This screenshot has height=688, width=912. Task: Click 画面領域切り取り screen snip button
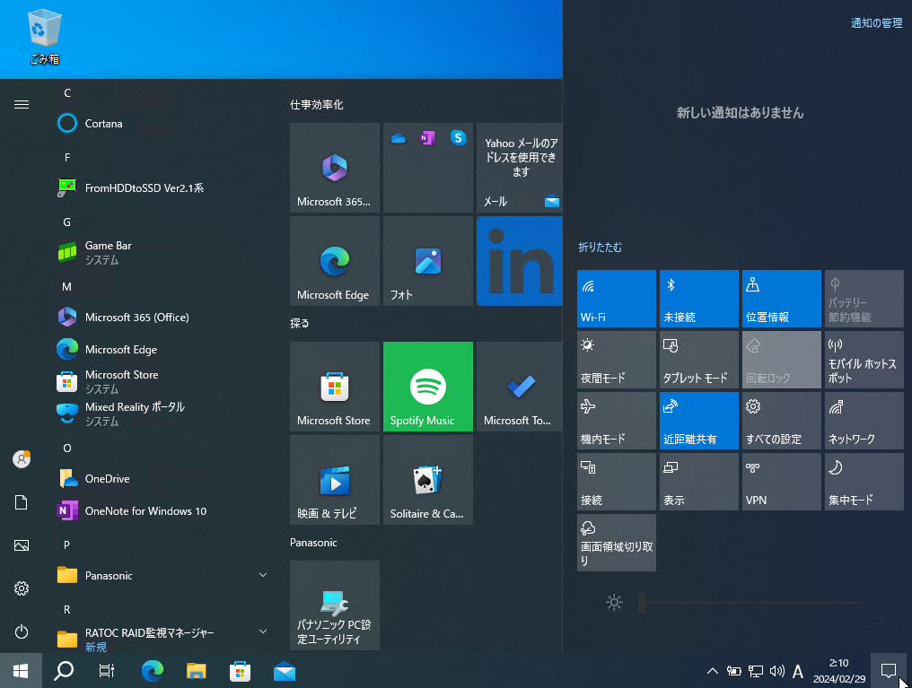click(617, 543)
